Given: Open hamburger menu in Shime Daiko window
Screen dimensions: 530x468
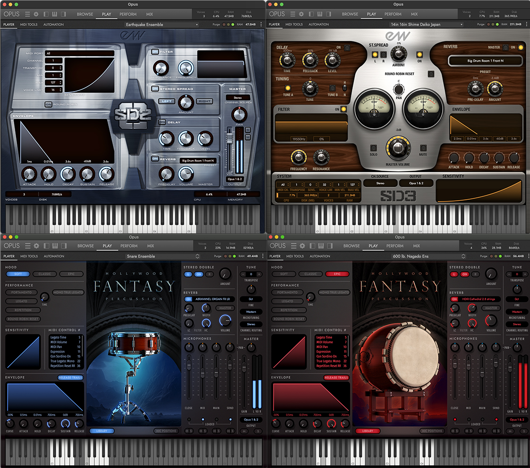Looking at the screenshot, I should 293,14.
